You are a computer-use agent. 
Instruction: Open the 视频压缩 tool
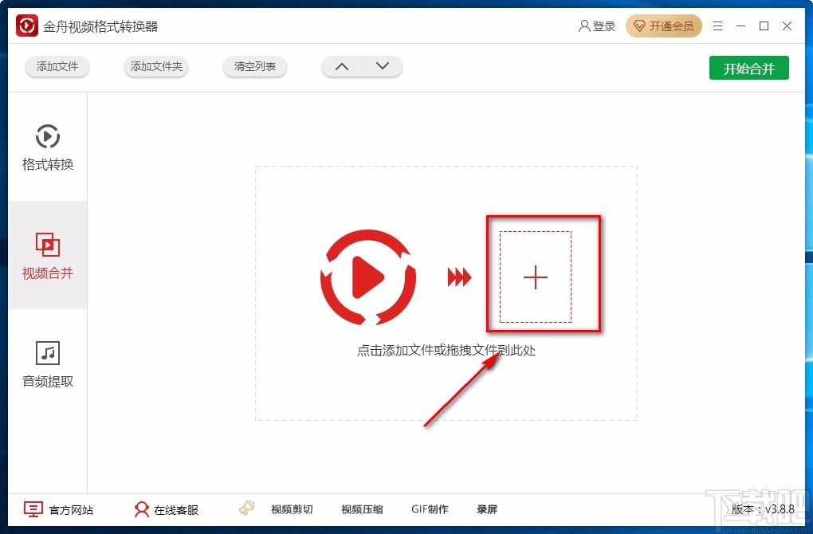tap(361, 508)
